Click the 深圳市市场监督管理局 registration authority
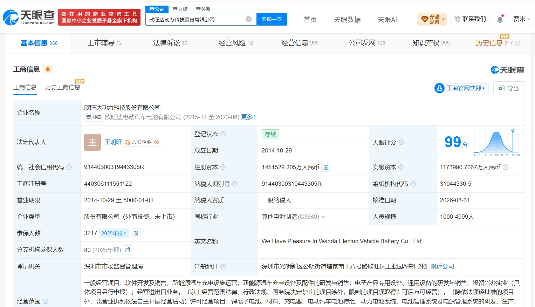Screen dimensions: 535x307 coord(114,267)
